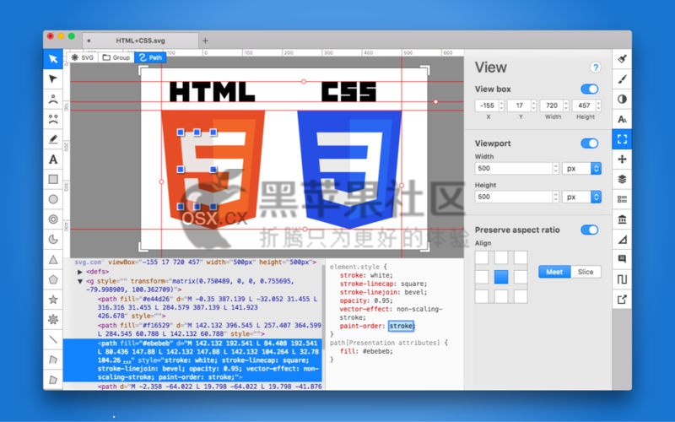This screenshot has height=422, width=675.
Task: Toggle the Preserve aspect ratio switch
Action: coord(589,230)
